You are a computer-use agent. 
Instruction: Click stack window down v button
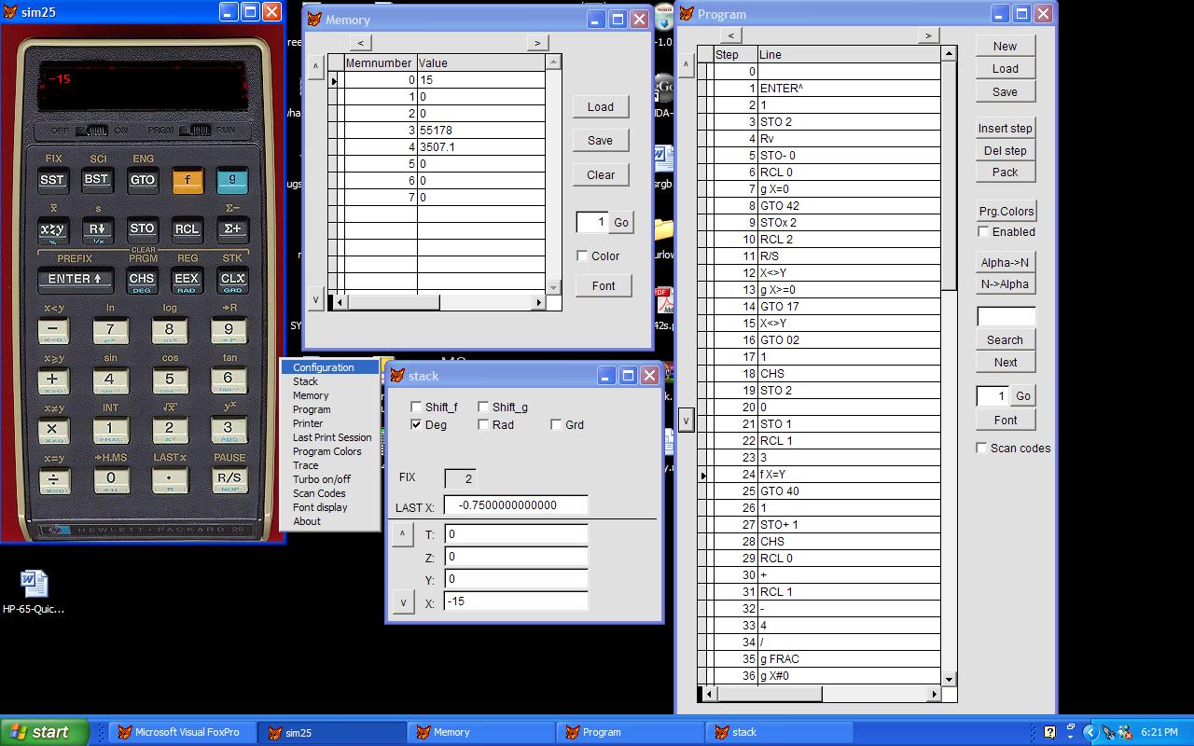click(x=402, y=601)
